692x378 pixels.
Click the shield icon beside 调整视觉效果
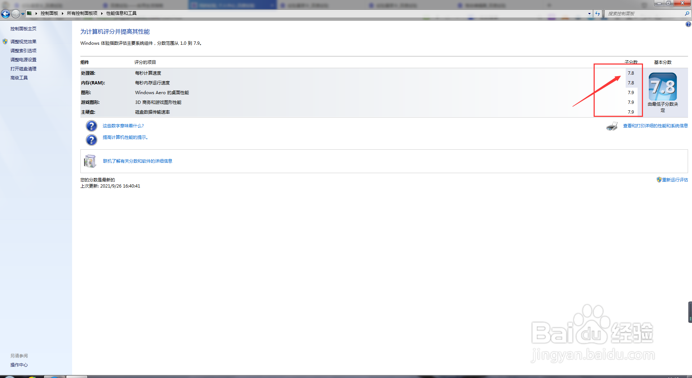click(x=5, y=42)
